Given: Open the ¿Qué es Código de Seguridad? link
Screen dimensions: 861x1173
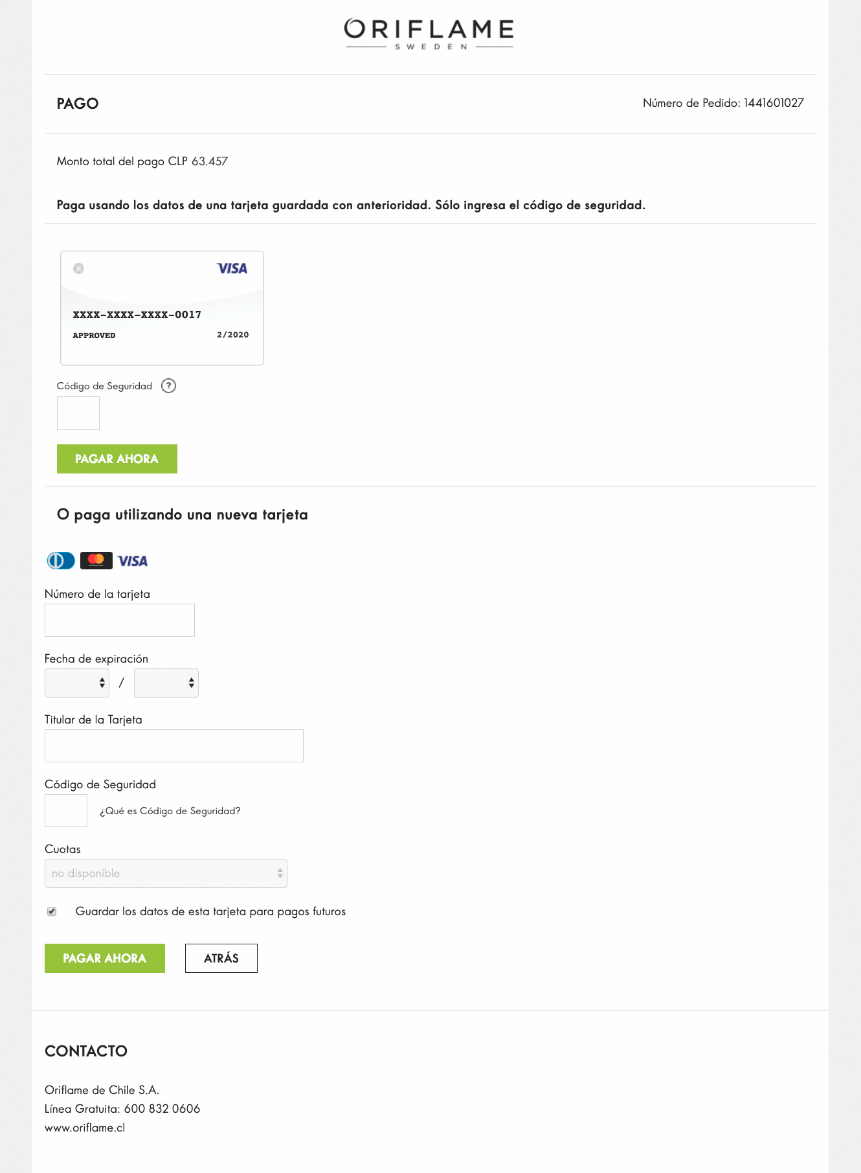Looking at the screenshot, I should coord(170,811).
